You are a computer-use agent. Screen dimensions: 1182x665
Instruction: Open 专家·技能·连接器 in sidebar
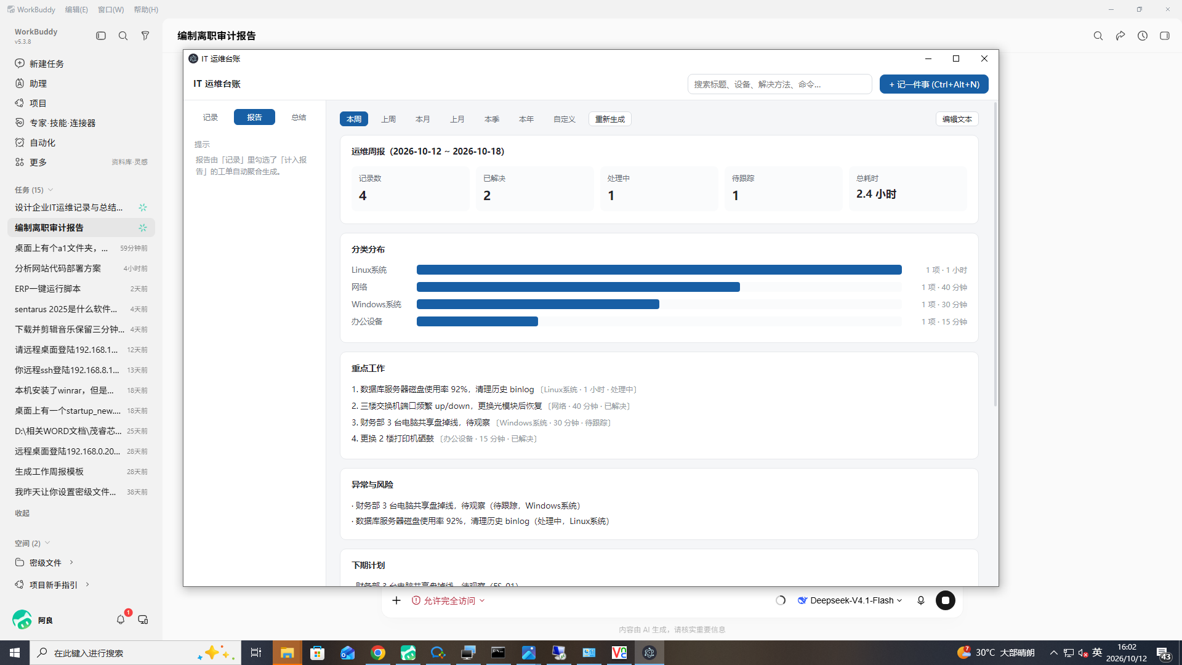click(x=81, y=123)
